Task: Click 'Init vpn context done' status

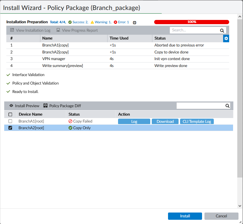Action: tap(172, 59)
